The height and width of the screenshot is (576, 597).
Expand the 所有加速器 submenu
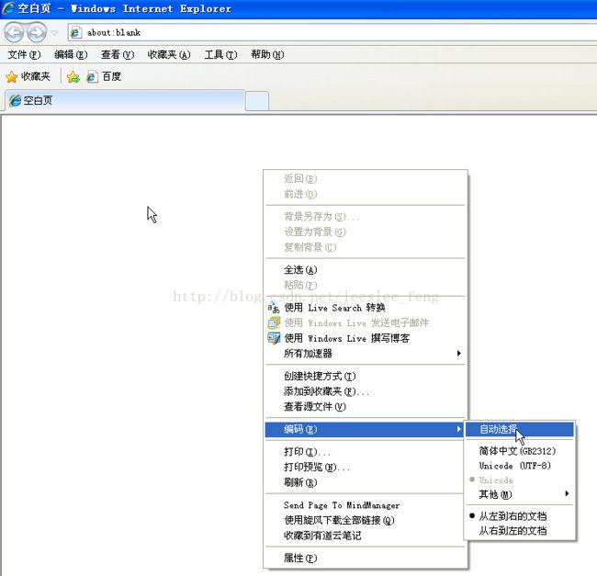(366, 354)
